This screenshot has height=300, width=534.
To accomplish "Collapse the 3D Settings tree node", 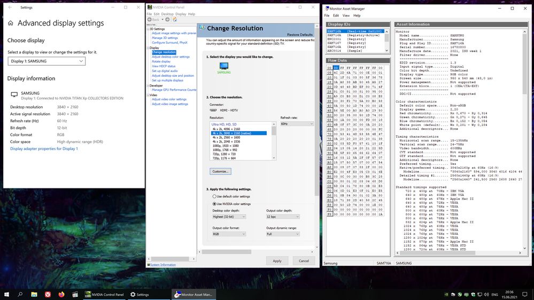I will 148,29.
